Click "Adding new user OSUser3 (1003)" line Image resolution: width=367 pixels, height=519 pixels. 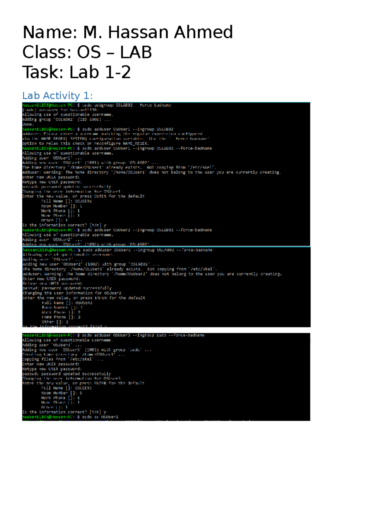tap(87, 349)
